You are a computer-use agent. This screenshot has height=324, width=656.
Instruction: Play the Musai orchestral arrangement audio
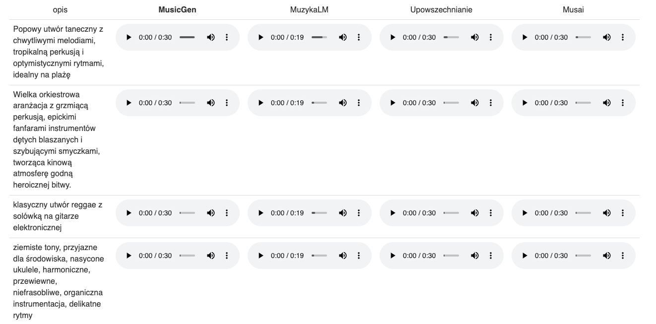click(525, 103)
